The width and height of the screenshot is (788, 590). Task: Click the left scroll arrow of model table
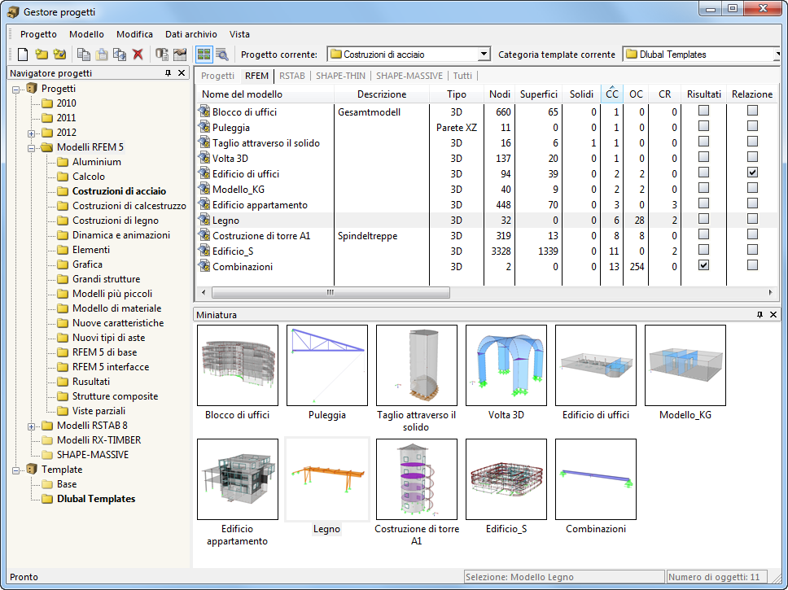(204, 292)
